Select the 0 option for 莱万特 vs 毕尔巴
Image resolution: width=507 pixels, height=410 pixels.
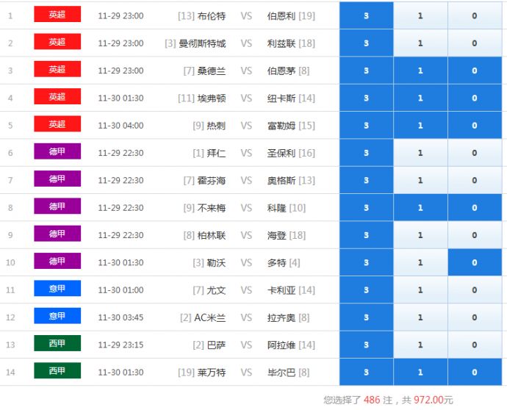pos(475,373)
